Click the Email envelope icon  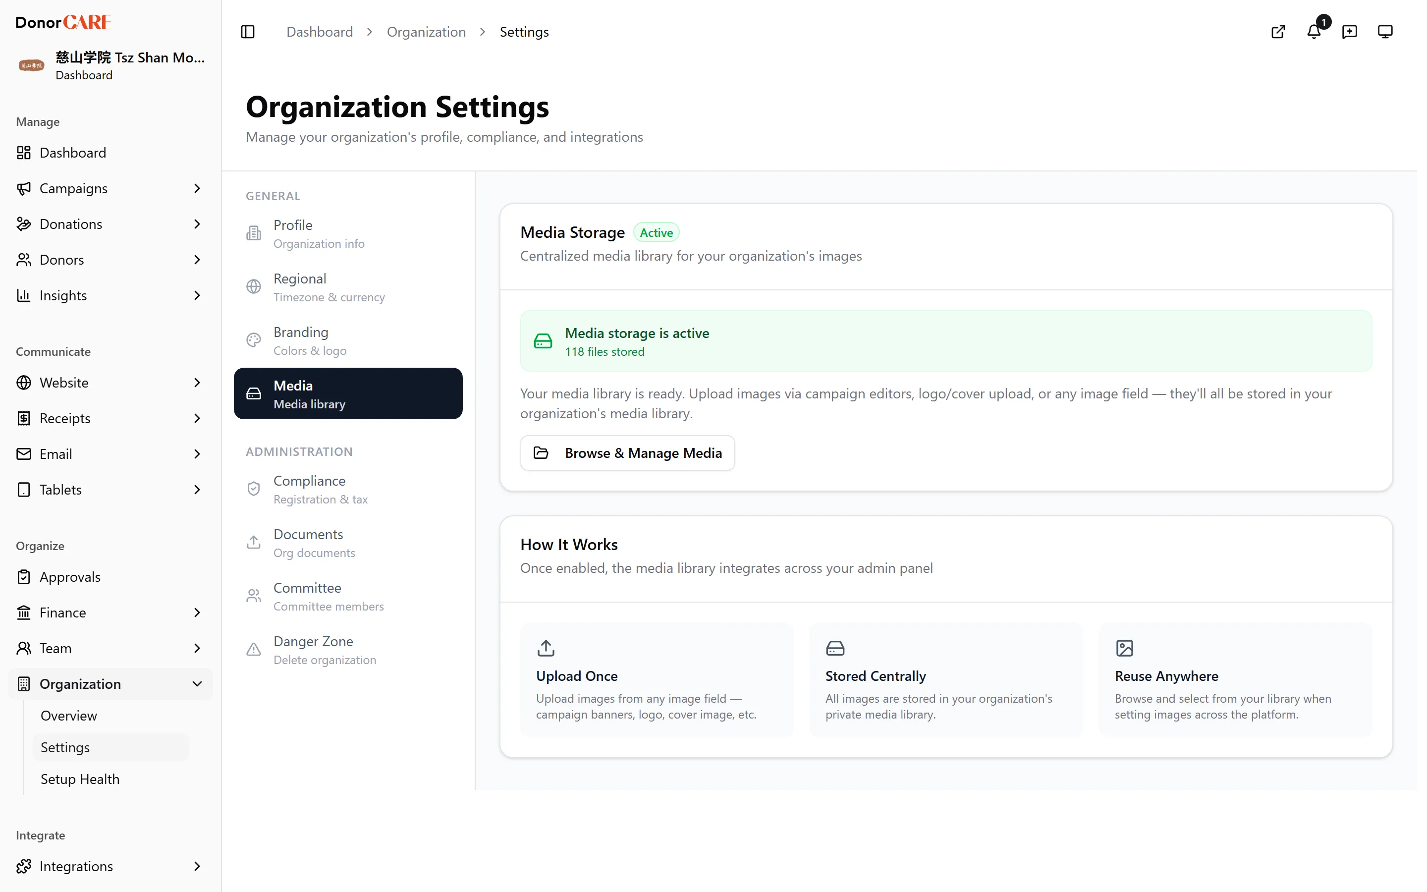(x=24, y=454)
